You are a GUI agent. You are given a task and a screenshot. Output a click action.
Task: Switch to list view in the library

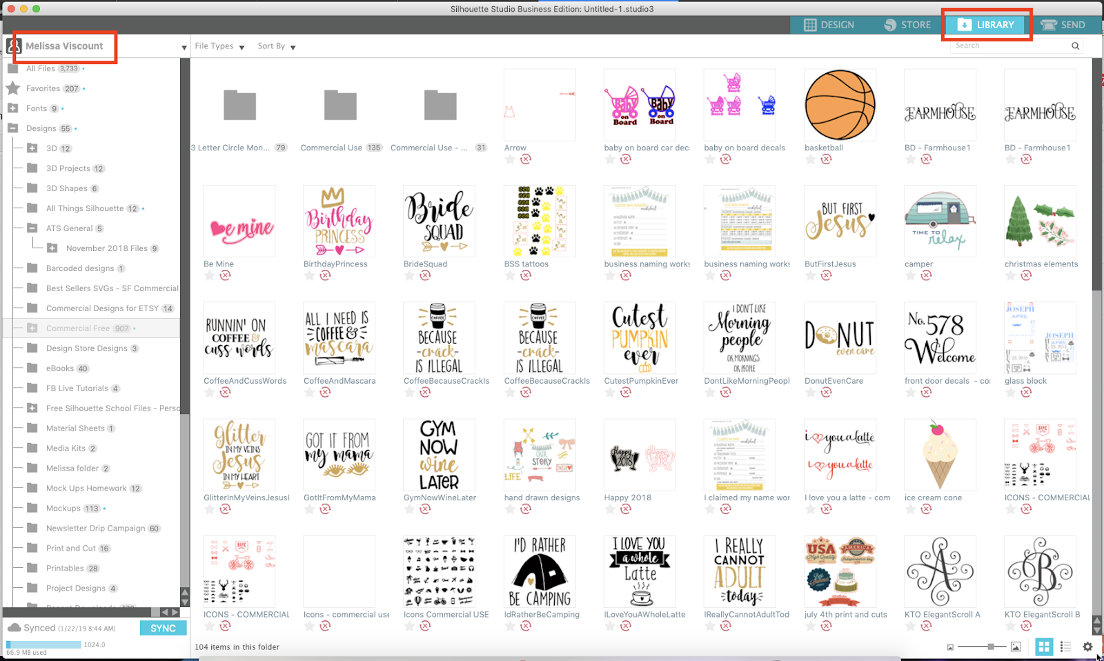pyautogui.click(x=1065, y=647)
